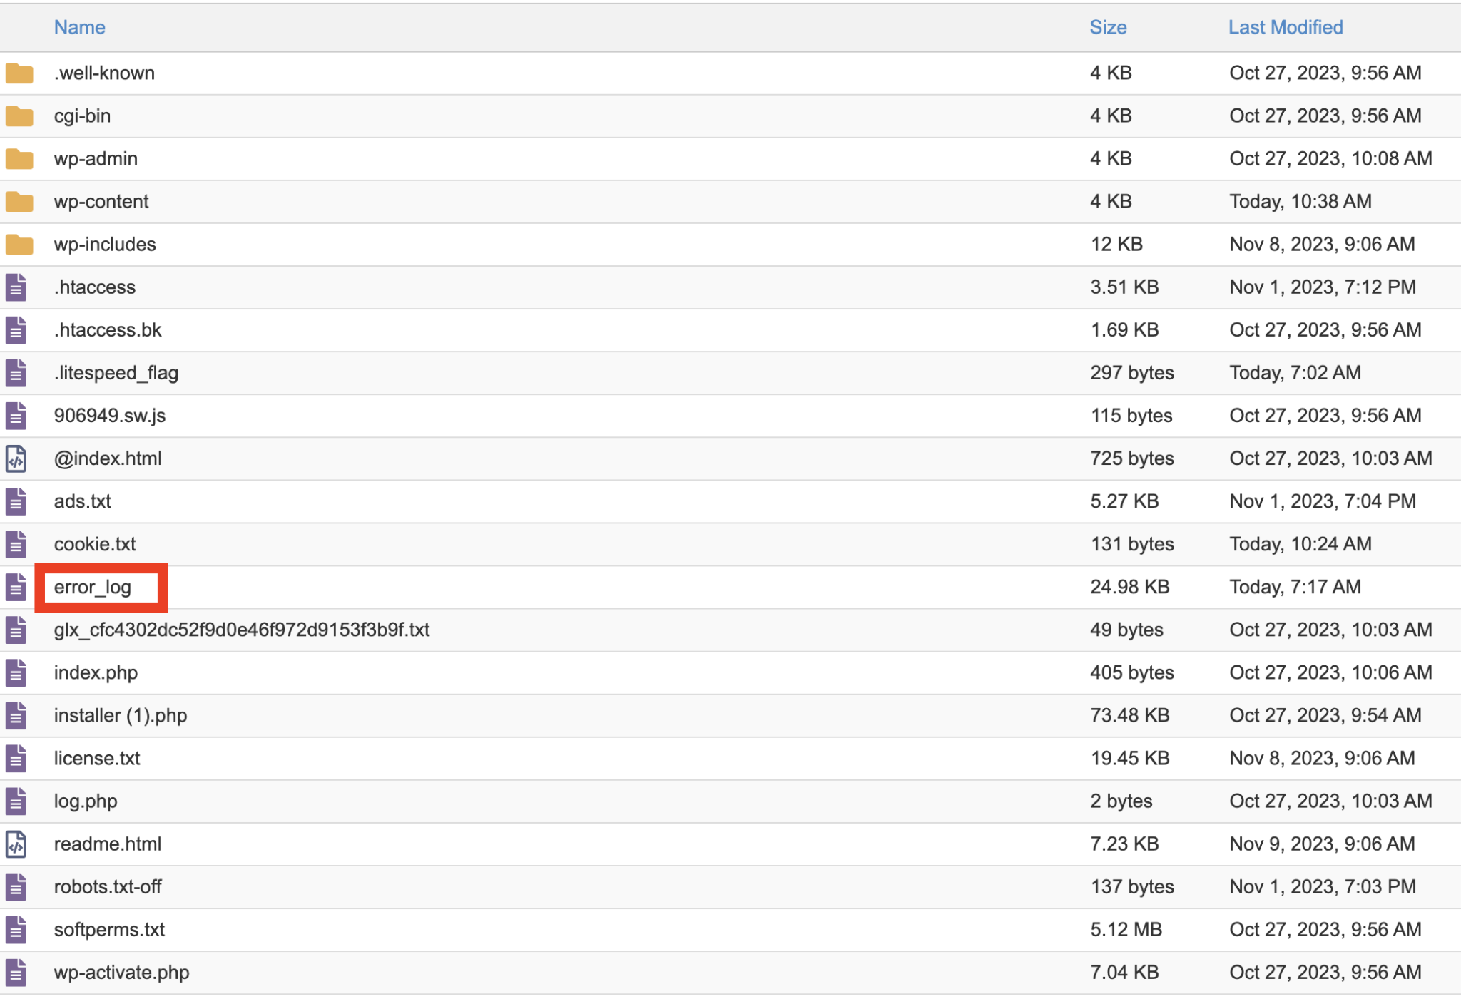This screenshot has width=1461, height=999.
Task: Click the HTML file icon beside readme.html
Action: point(16,844)
